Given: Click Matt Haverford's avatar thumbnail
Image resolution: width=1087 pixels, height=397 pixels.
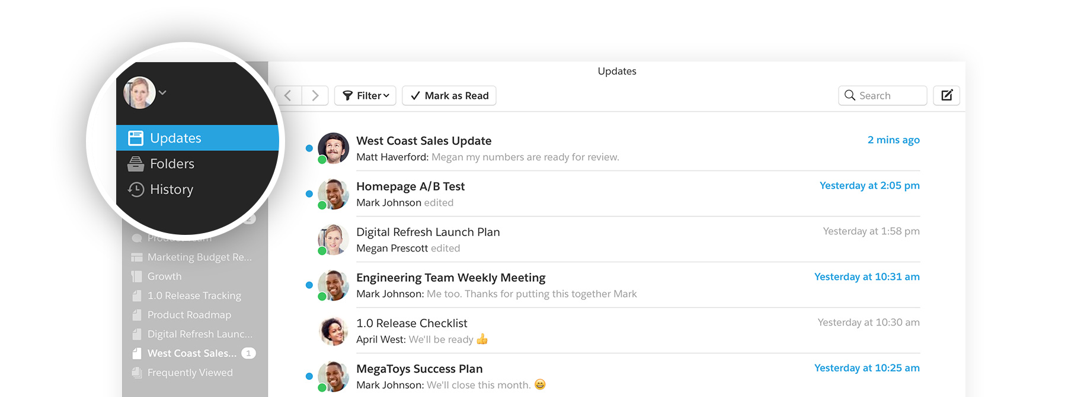Looking at the screenshot, I should pyautogui.click(x=333, y=148).
